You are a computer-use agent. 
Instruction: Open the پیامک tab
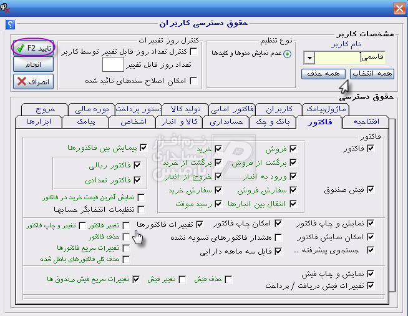pos(85,122)
